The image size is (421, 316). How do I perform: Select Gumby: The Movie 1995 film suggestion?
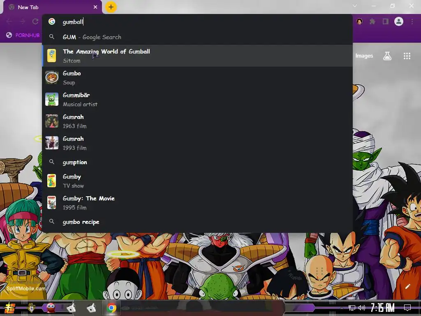tap(197, 202)
